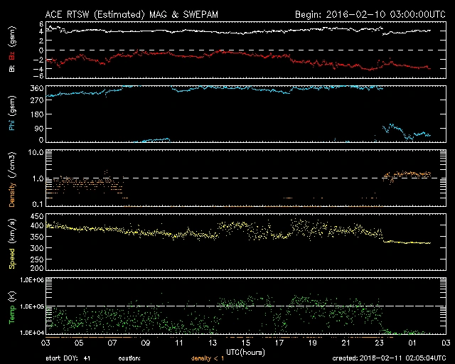Viewport: 455px width, 364px height.
Task: Click the 23 hour tick on the time axis
Action: tap(379, 343)
